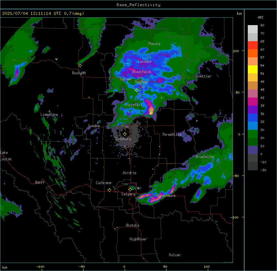
Task: Click the dBZ heading above the color scale
Action: pos(260,17)
